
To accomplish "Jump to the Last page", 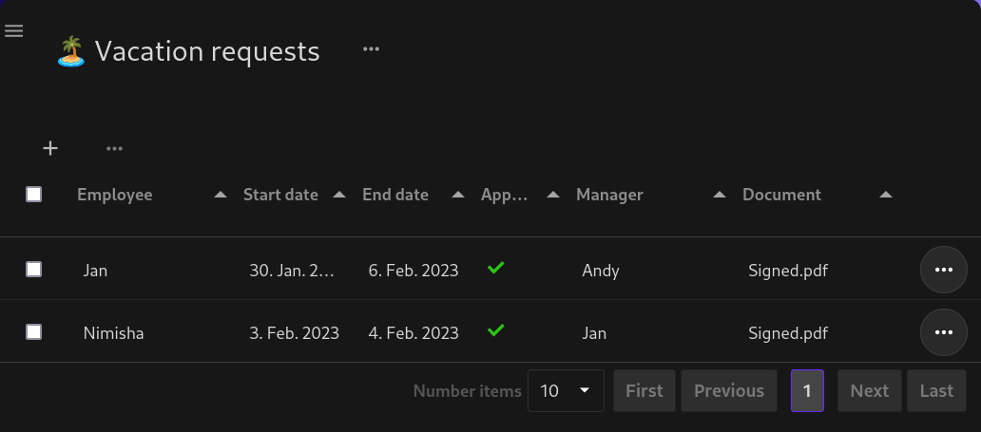I will point(936,391).
